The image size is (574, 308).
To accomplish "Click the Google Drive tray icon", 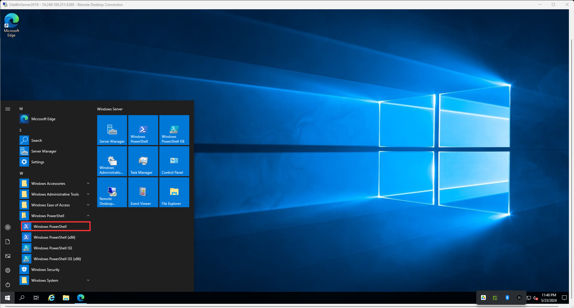I will pyautogui.click(x=483, y=298).
